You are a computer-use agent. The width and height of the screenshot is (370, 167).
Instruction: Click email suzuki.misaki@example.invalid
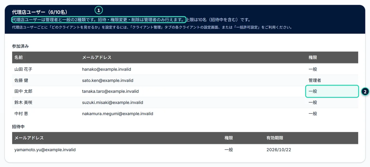113,103
